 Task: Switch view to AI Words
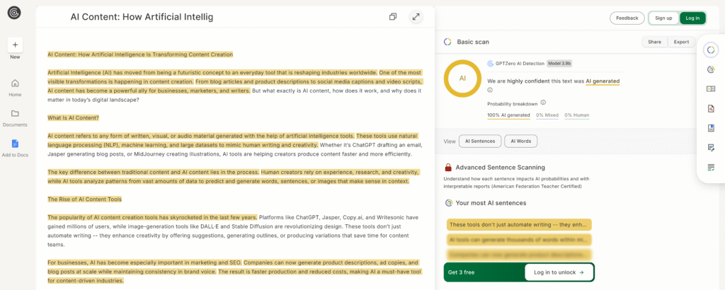[x=520, y=141]
